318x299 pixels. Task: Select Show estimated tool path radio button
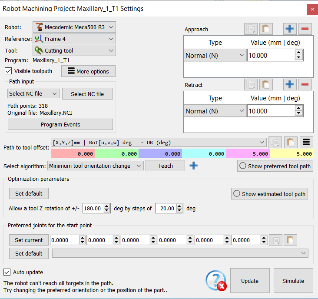[x=237, y=194]
